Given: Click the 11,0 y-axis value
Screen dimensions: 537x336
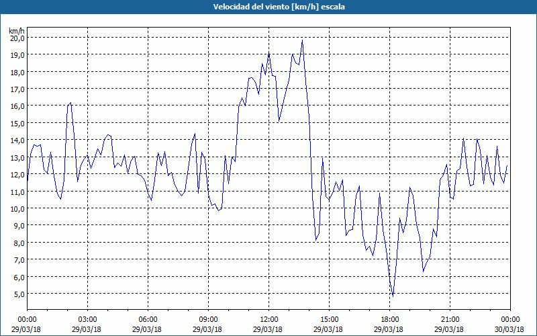Looking at the screenshot, I should pos(17,192).
